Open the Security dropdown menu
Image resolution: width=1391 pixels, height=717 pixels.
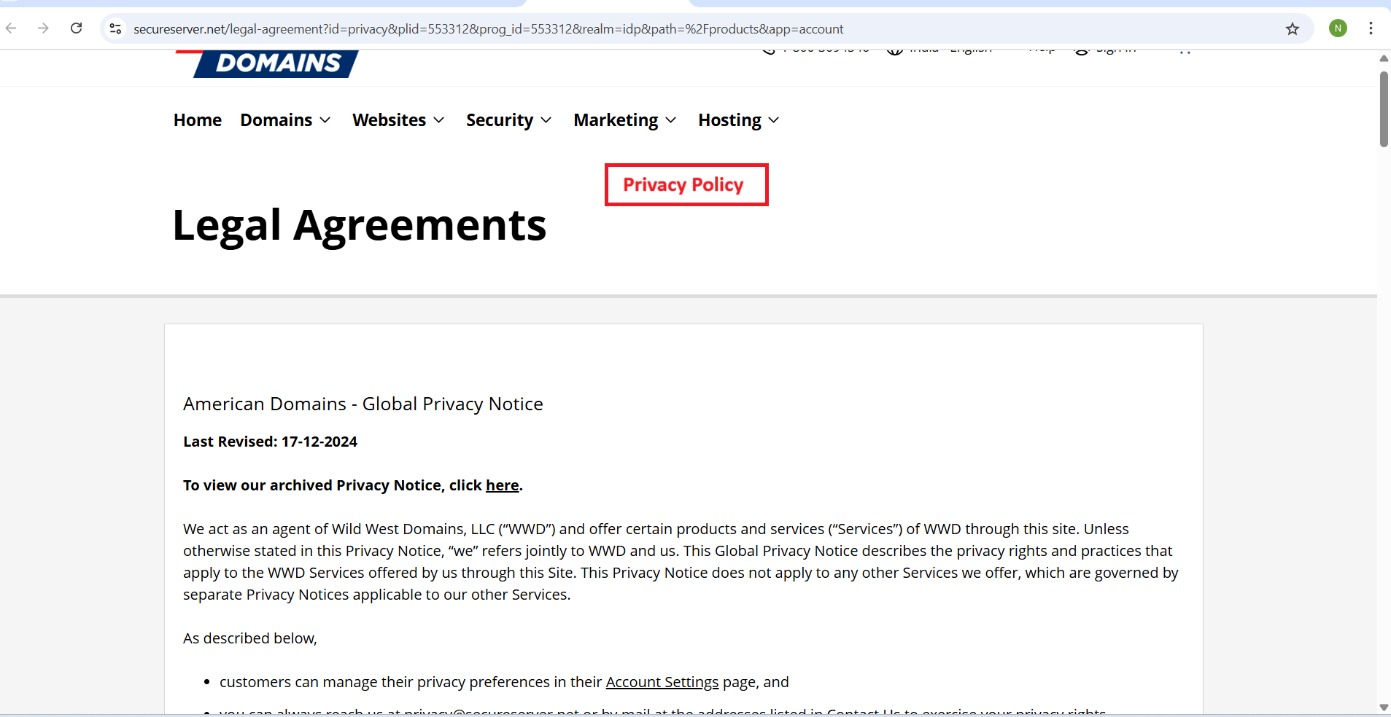(508, 120)
